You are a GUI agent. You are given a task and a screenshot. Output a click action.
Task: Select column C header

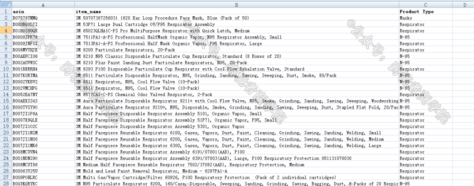coord(426,4)
